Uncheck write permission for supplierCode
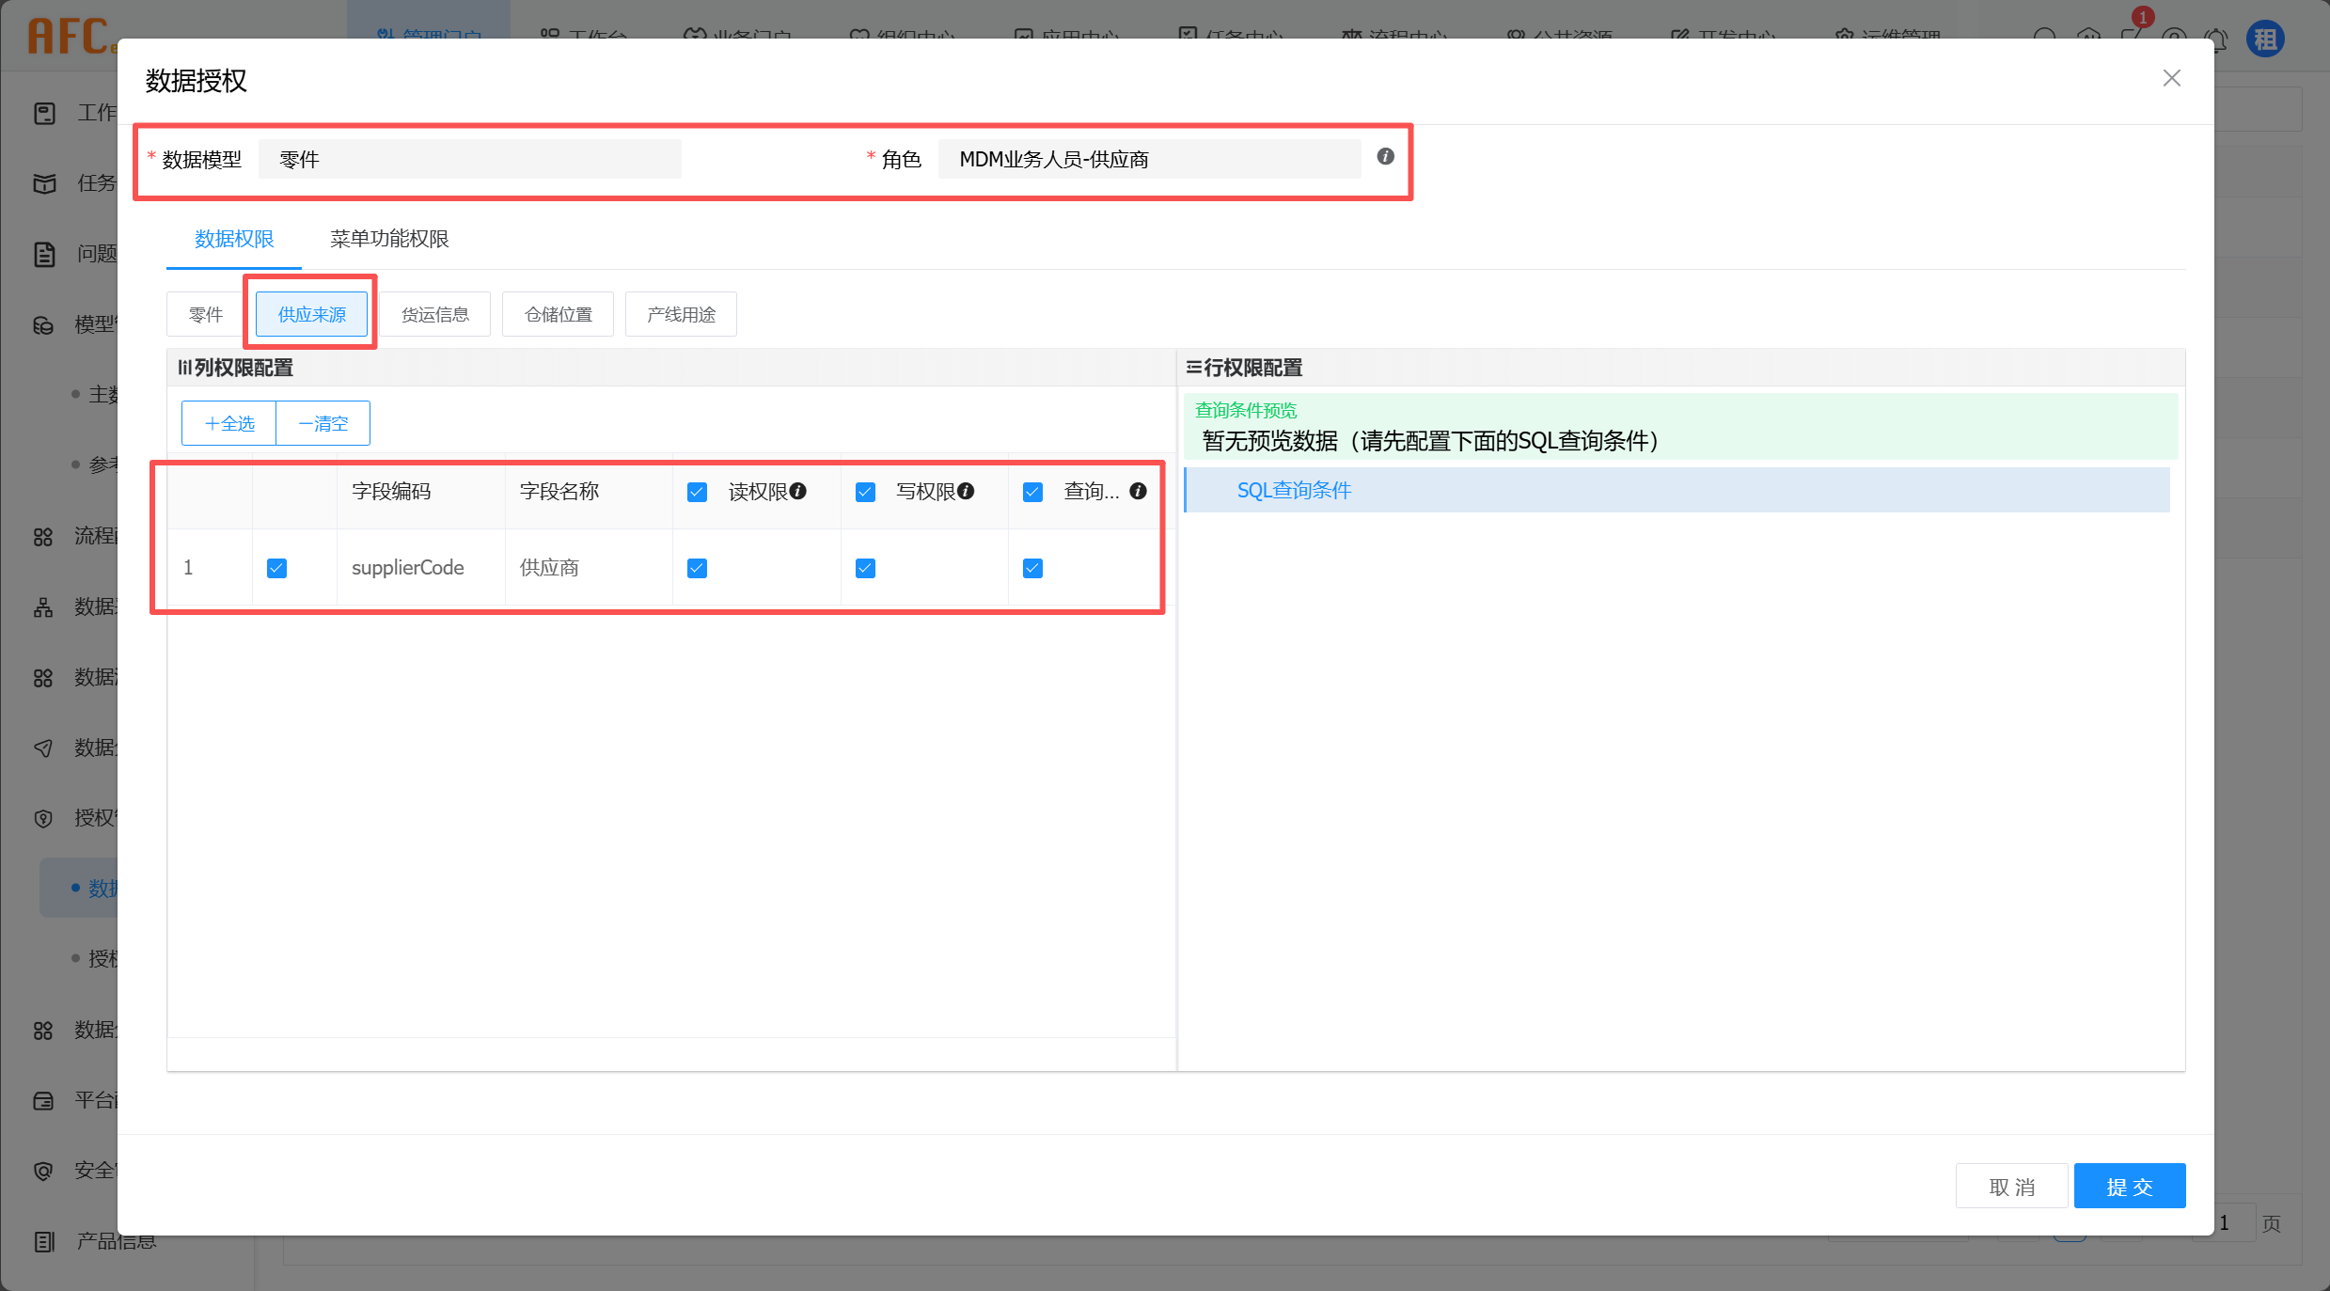This screenshot has height=1291, width=2330. pos(865,568)
